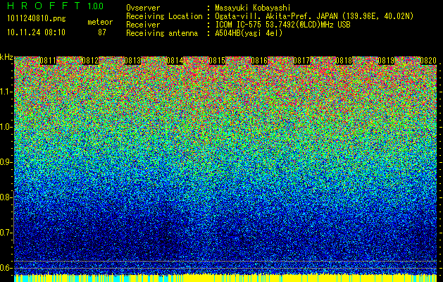Click the 0812 time marker
The image size is (443, 282).
click(x=90, y=61)
